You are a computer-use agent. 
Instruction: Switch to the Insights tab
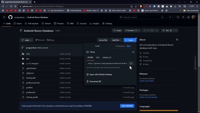tap(94, 24)
